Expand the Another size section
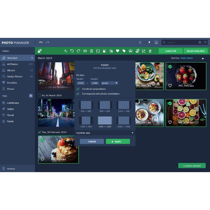 point(105,133)
